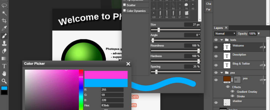Image resolution: width=270 pixels, height=110 pixels.
Task: Close the Color Picker dialog
Action: [x=128, y=64]
